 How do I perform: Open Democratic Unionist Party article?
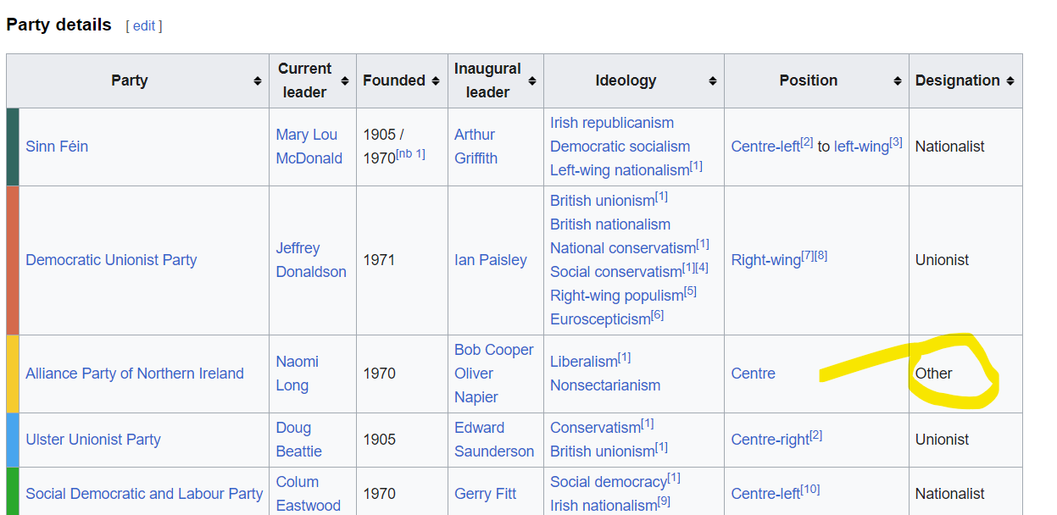111,260
